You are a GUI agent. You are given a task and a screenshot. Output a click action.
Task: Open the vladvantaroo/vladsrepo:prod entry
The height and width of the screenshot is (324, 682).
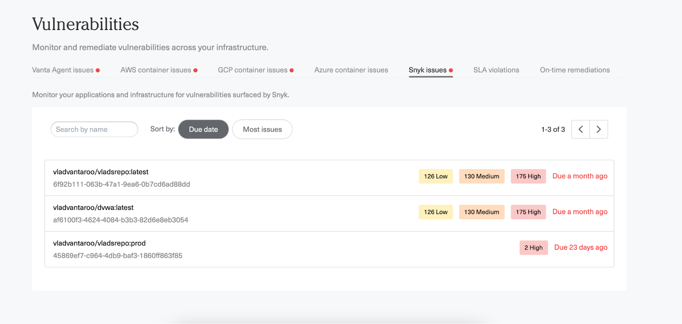tap(99, 243)
